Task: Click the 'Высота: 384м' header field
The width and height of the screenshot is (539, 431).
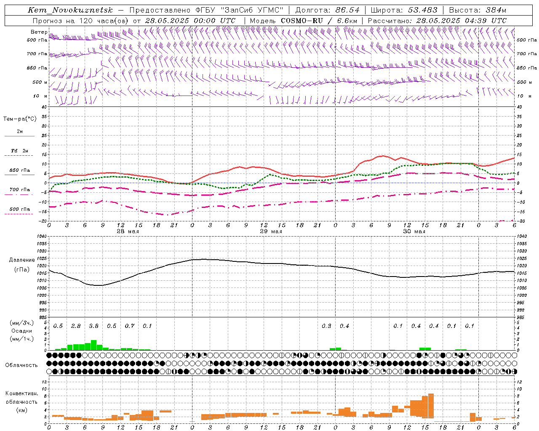Action: [478, 10]
